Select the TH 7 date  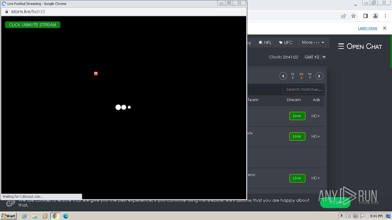pos(310,76)
